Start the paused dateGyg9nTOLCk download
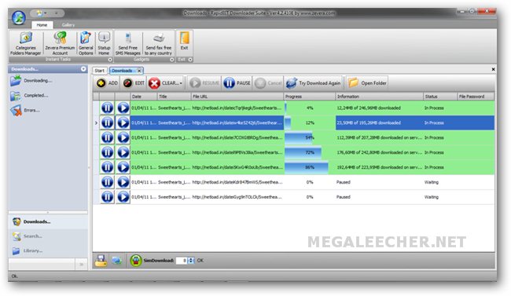This screenshot has width=511, height=296. (123, 197)
